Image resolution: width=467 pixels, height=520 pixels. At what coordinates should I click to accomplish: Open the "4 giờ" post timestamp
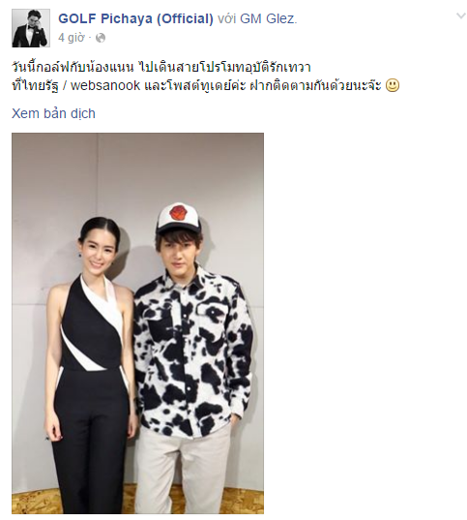click(x=72, y=38)
